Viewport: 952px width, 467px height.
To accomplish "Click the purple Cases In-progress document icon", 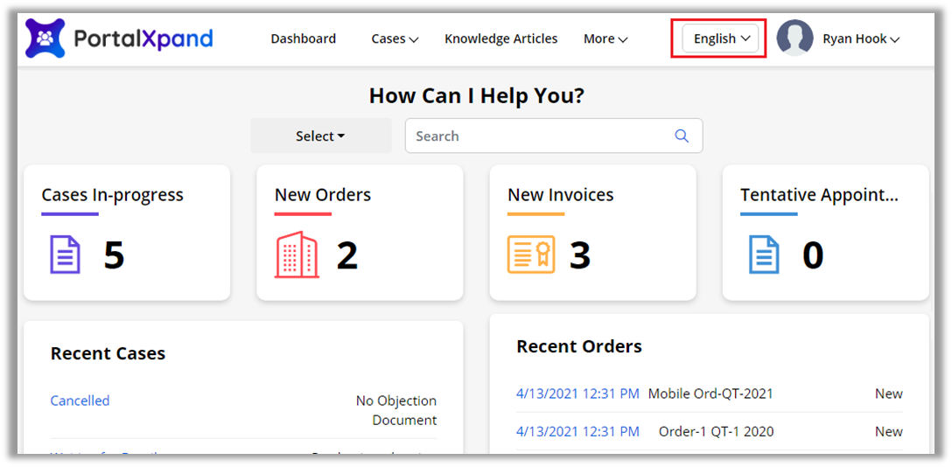I will click(65, 255).
